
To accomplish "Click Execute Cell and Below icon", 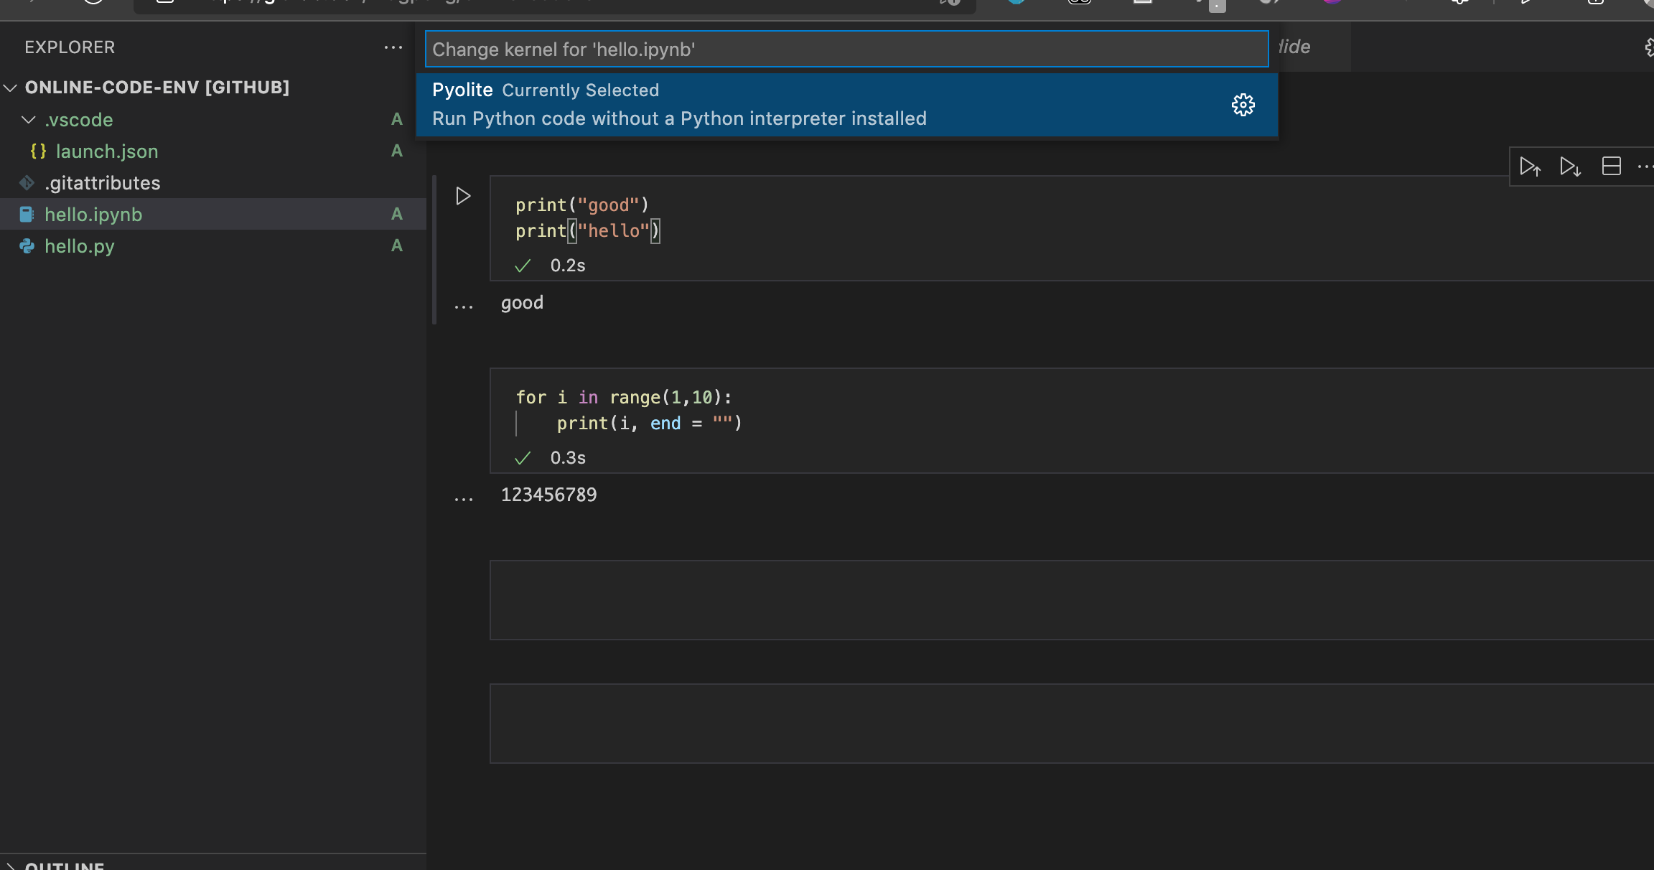I will (1570, 167).
